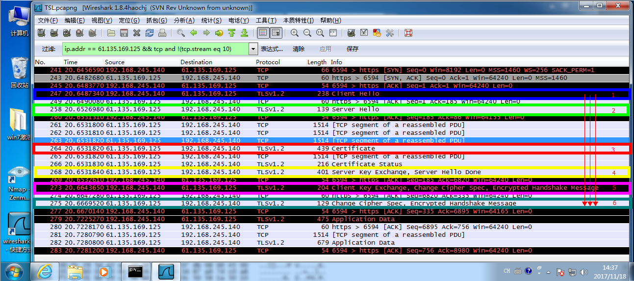Open the 抓包(G) menu
Screen dimensions: 634x281
[x=156, y=21]
